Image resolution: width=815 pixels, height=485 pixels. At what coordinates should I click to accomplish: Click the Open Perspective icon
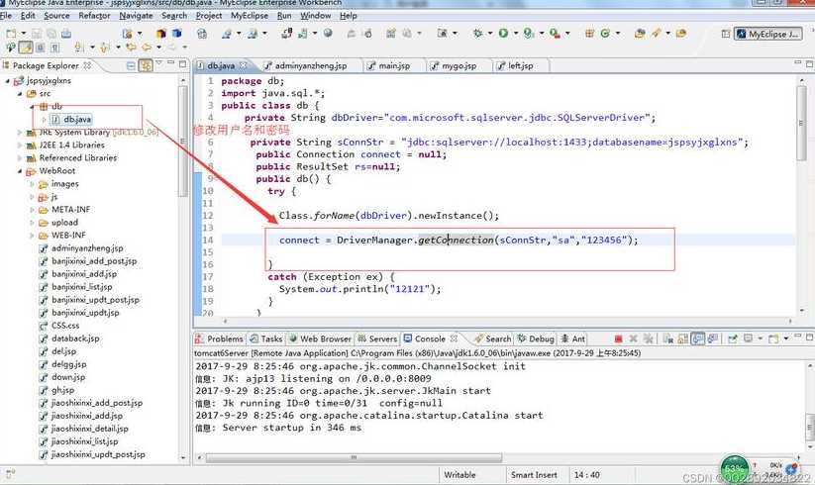click(726, 35)
